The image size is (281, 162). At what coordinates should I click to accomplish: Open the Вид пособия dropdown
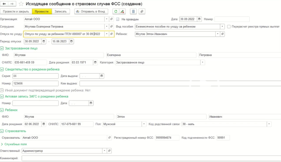(222, 27)
